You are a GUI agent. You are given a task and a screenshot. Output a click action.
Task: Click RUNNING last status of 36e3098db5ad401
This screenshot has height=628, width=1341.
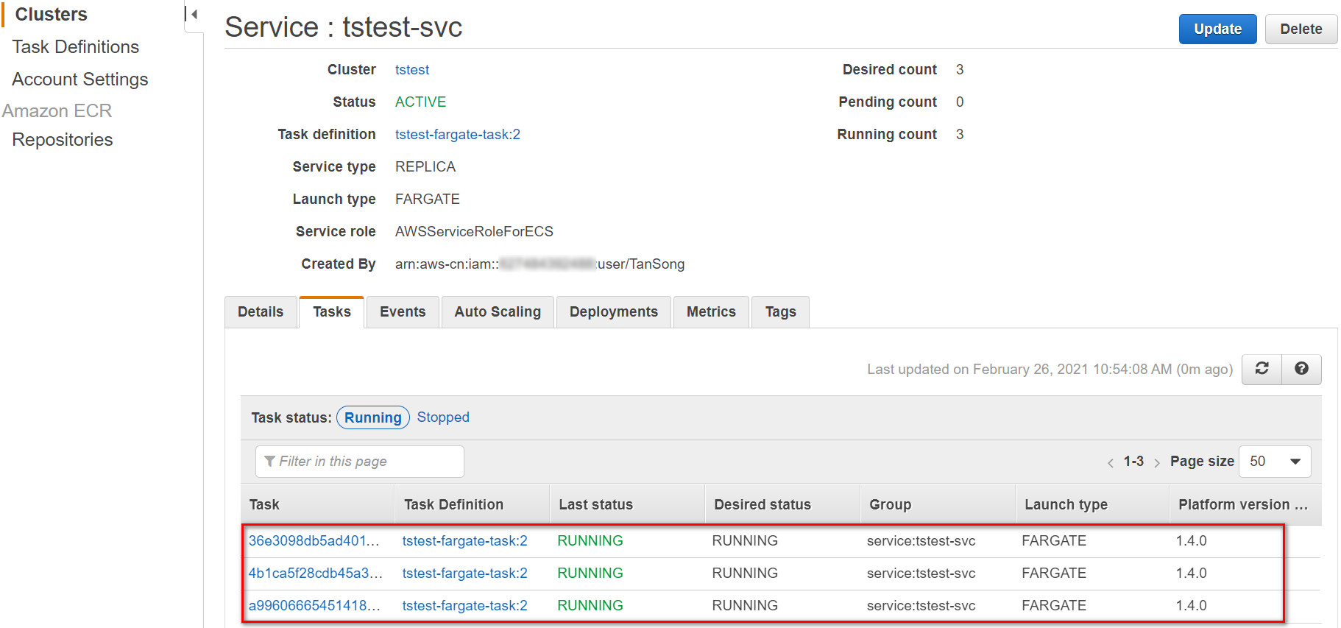(x=590, y=540)
